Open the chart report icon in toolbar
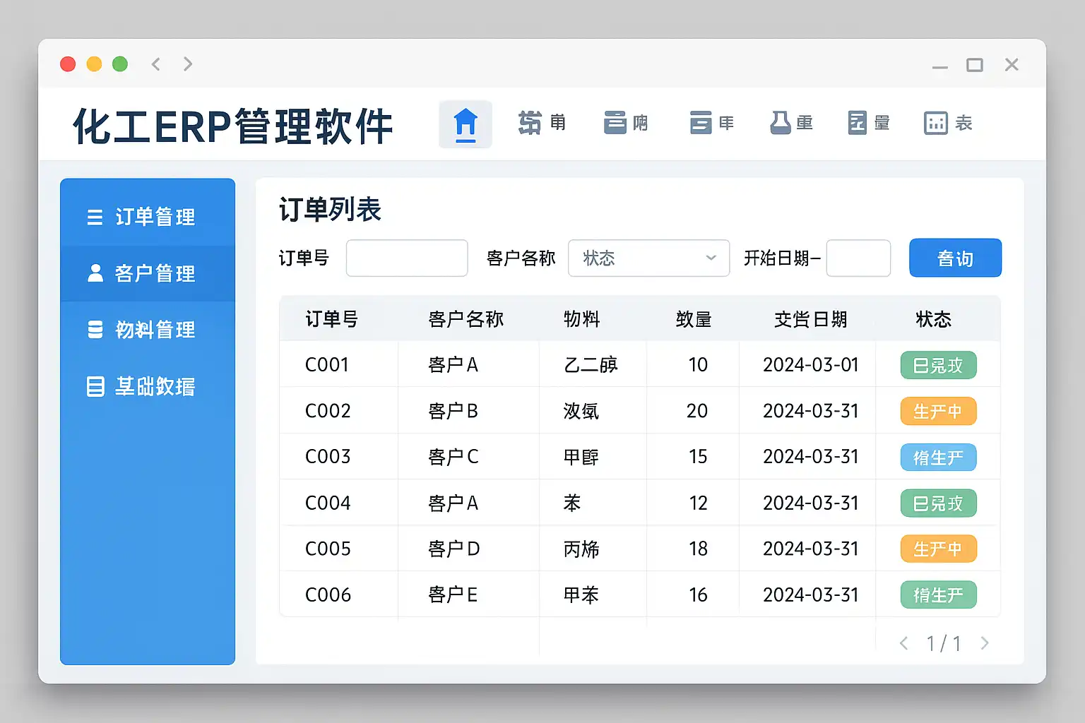This screenshot has width=1085, height=723. (858, 123)
